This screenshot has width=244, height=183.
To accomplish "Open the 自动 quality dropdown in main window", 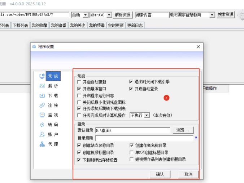I will pos(80,15).
